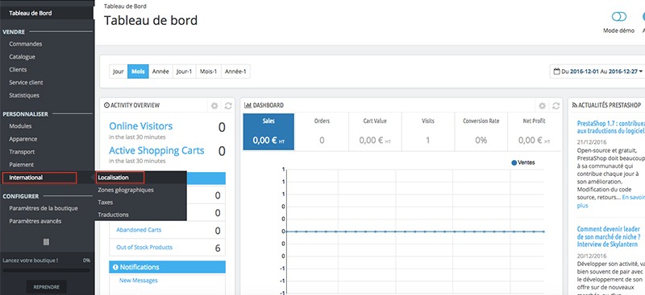Open Activity Overview settings gear

[214, 106]
